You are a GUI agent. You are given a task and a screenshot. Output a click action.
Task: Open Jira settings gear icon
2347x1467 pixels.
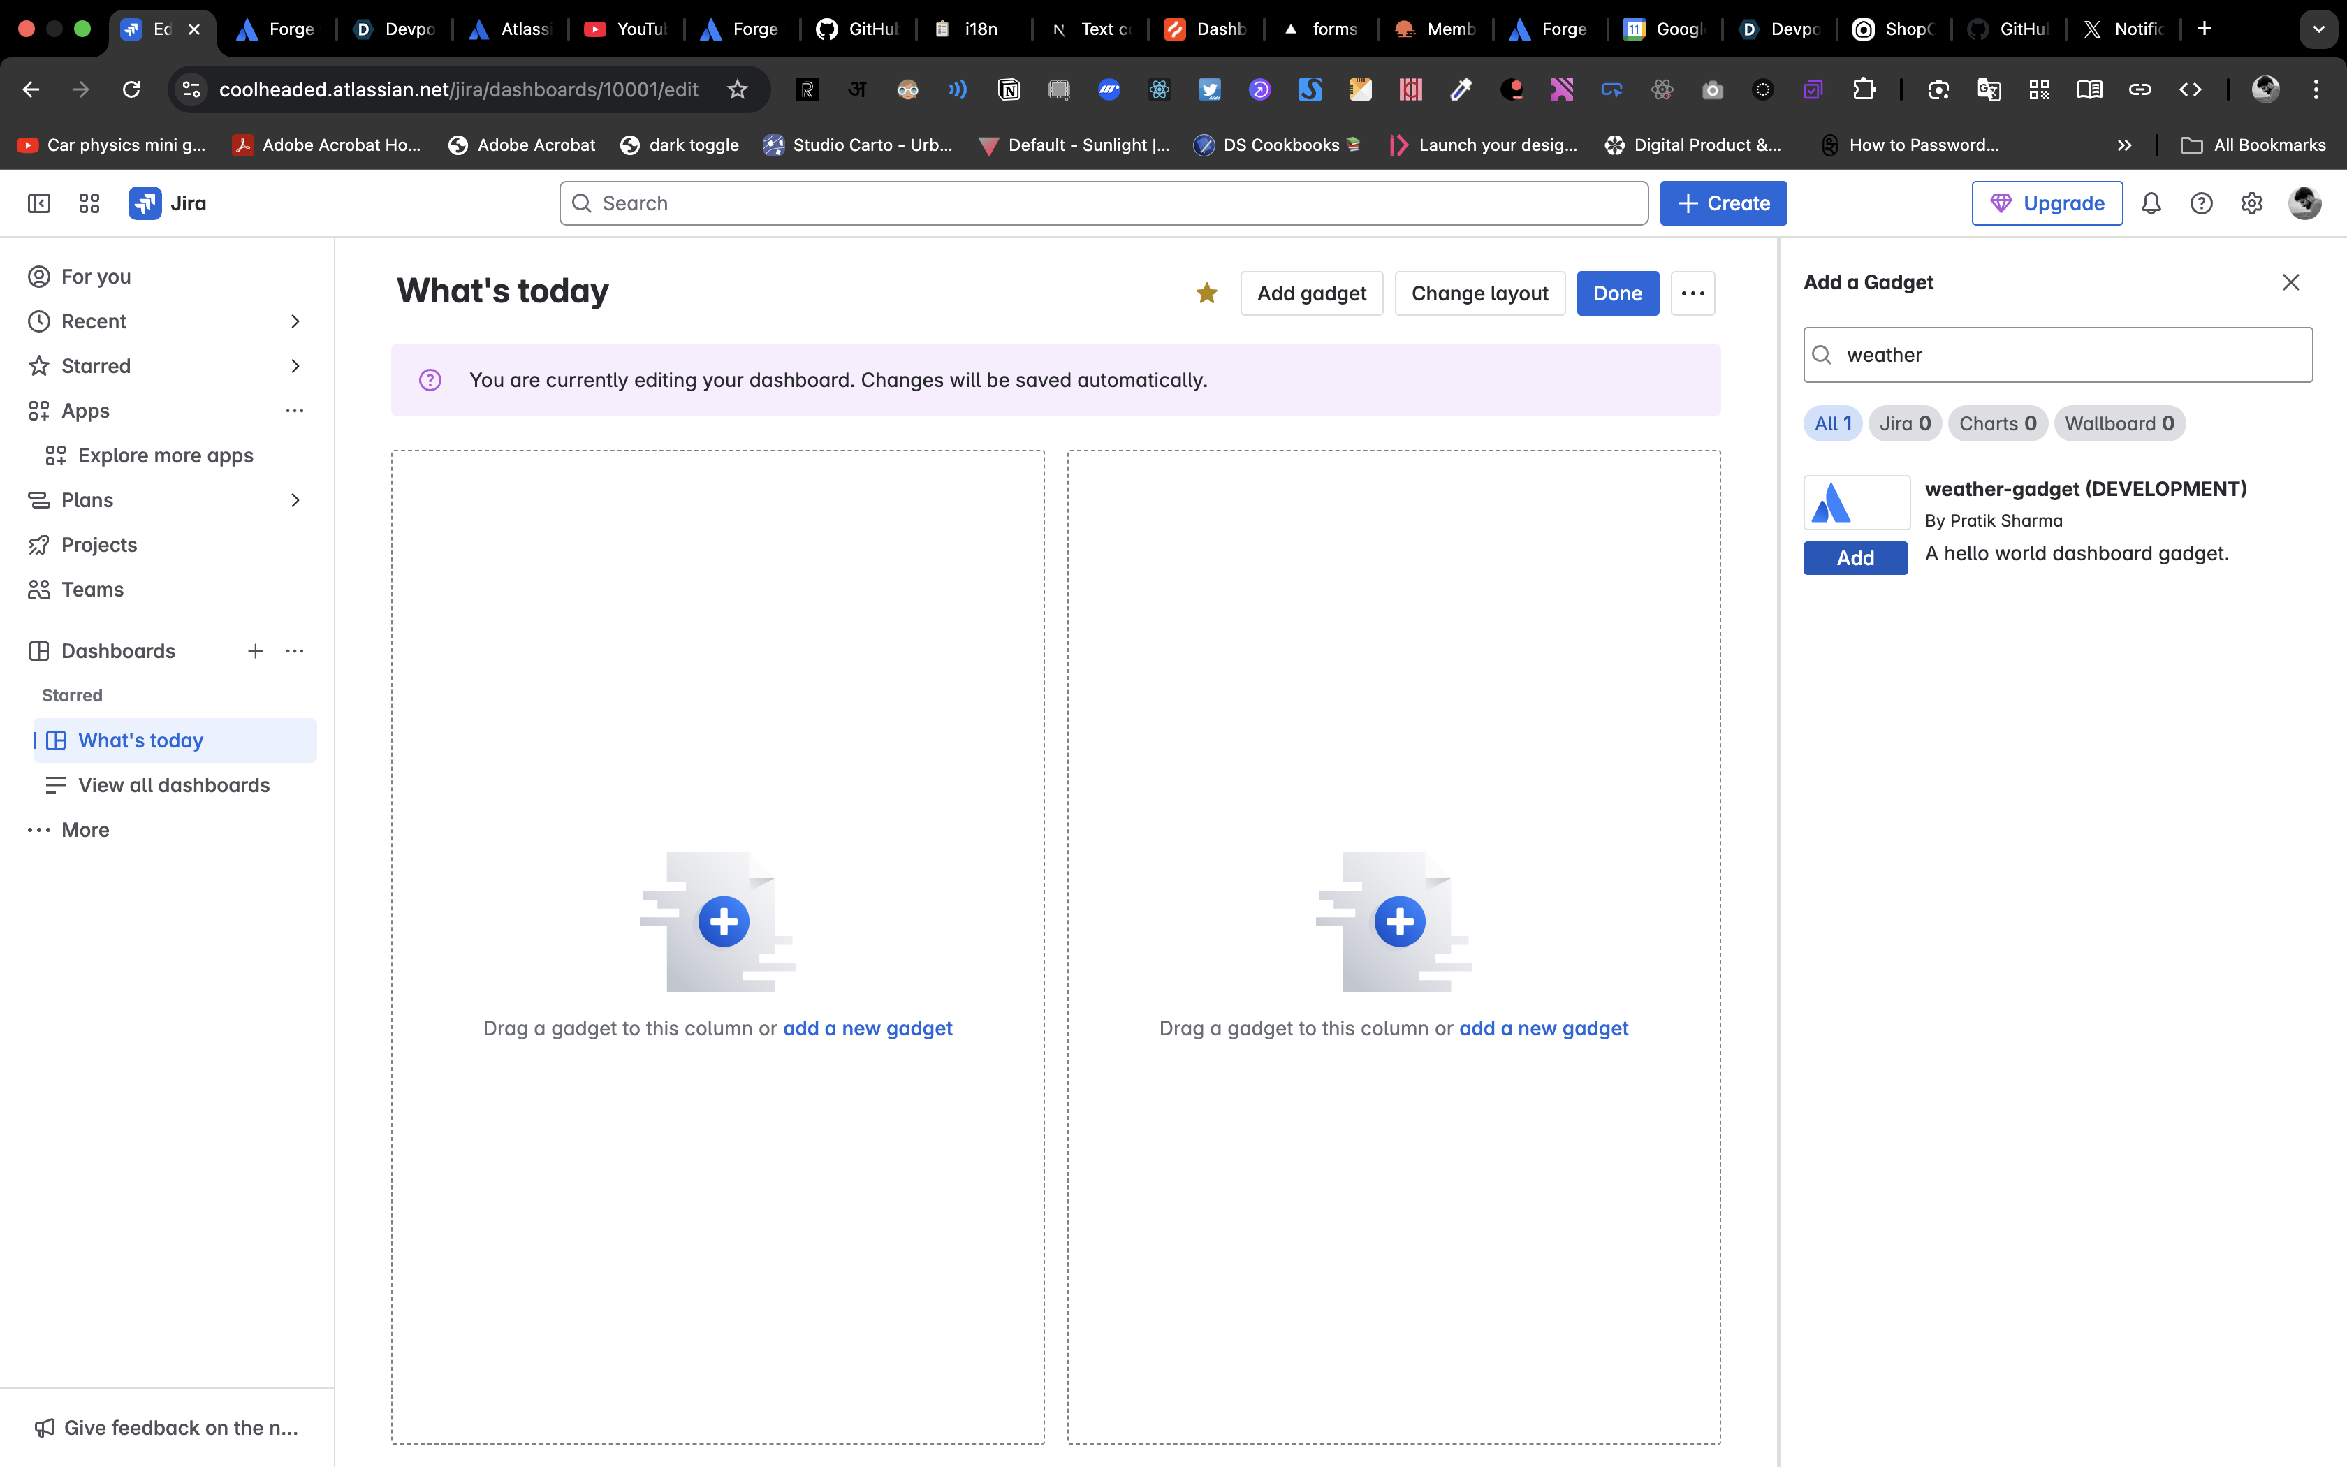click(x=2252, y=204)
